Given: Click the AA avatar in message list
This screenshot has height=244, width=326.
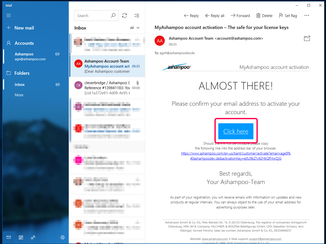Looking at the screenshot, I should 78,64.
